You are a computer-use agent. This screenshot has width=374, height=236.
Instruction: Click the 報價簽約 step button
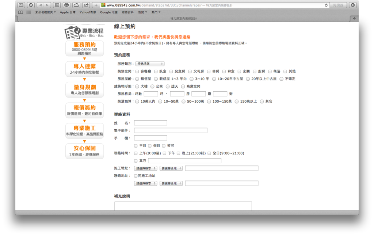coord(84,110)
